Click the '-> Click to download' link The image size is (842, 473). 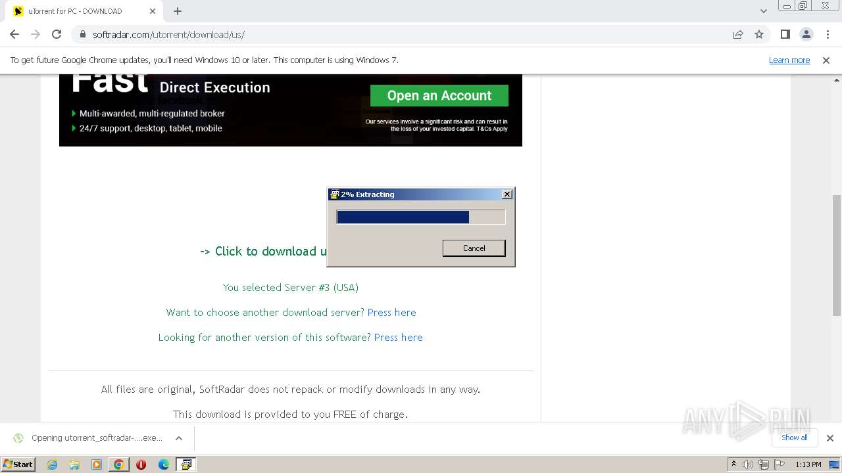pos(263,251)
